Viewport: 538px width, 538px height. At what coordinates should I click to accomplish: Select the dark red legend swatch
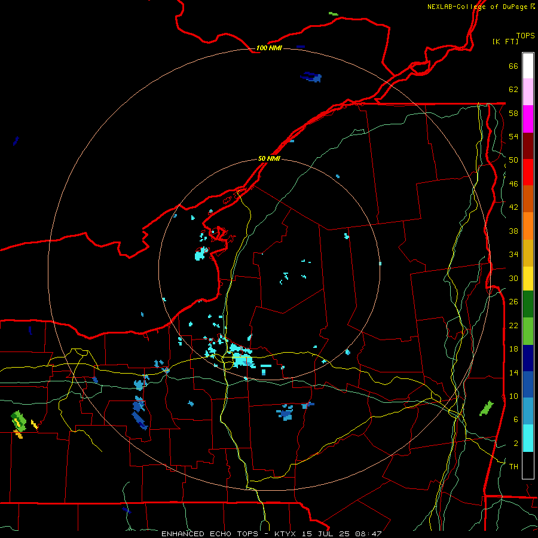(528, 146)
